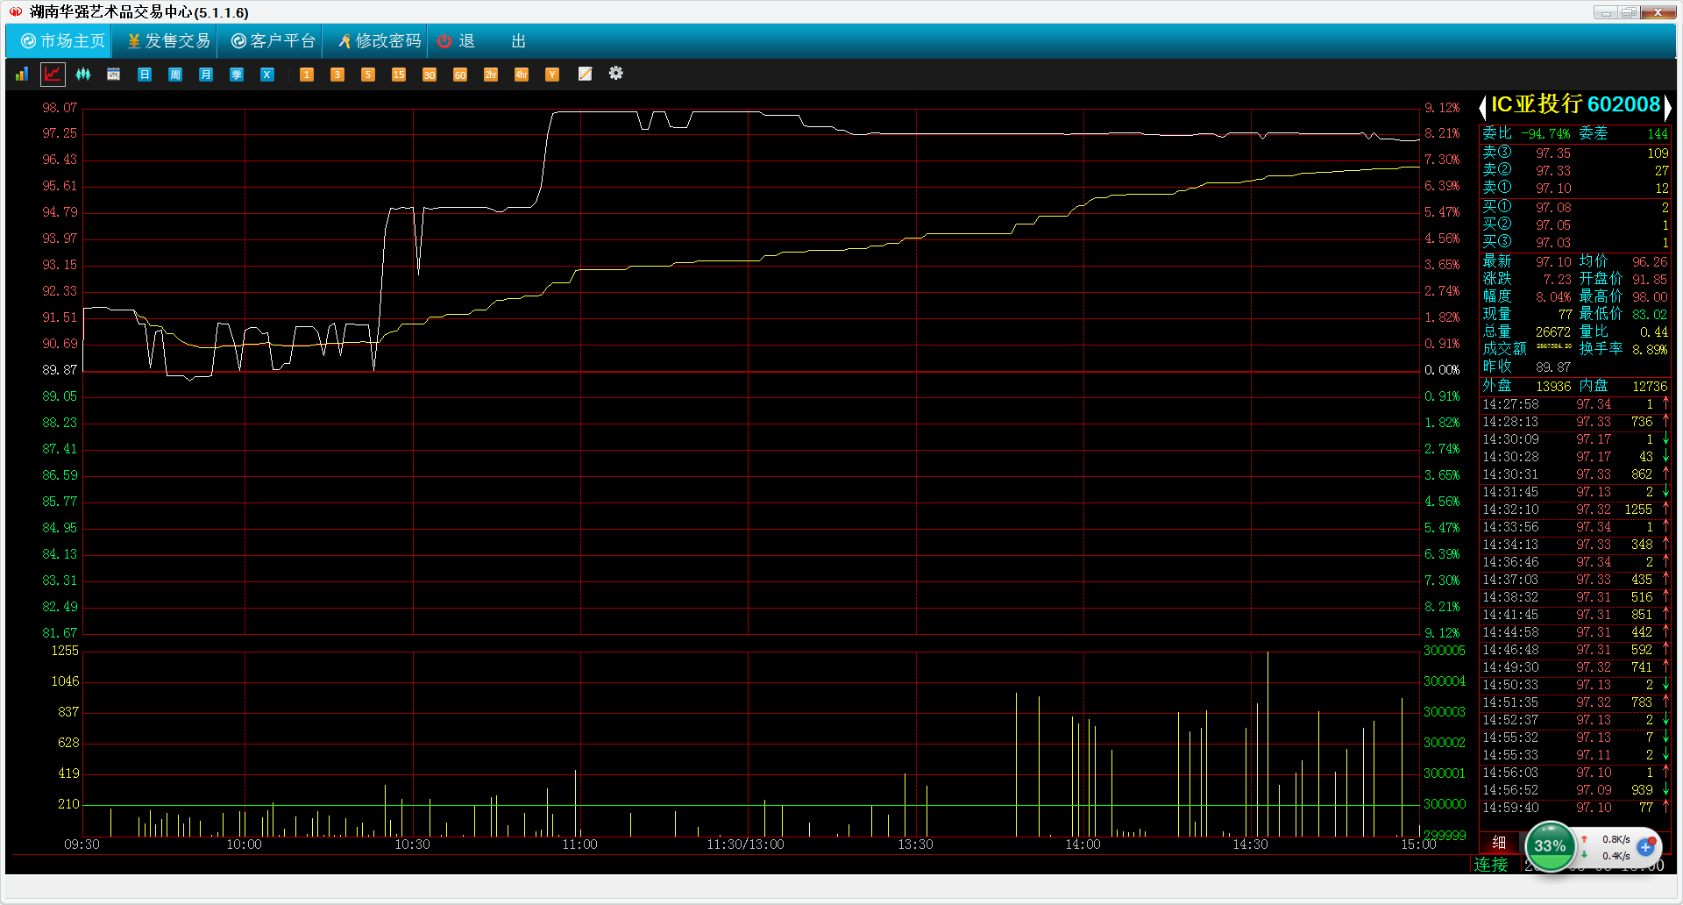Select the 60-minute period icon
The height and width of the screenshot is (905, 1683).
click(460, 75)
